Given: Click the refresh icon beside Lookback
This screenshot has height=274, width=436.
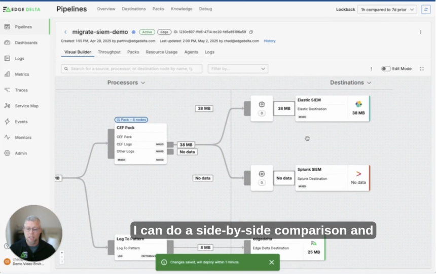Looking at the screenshot, I should (x=426, y=10).
